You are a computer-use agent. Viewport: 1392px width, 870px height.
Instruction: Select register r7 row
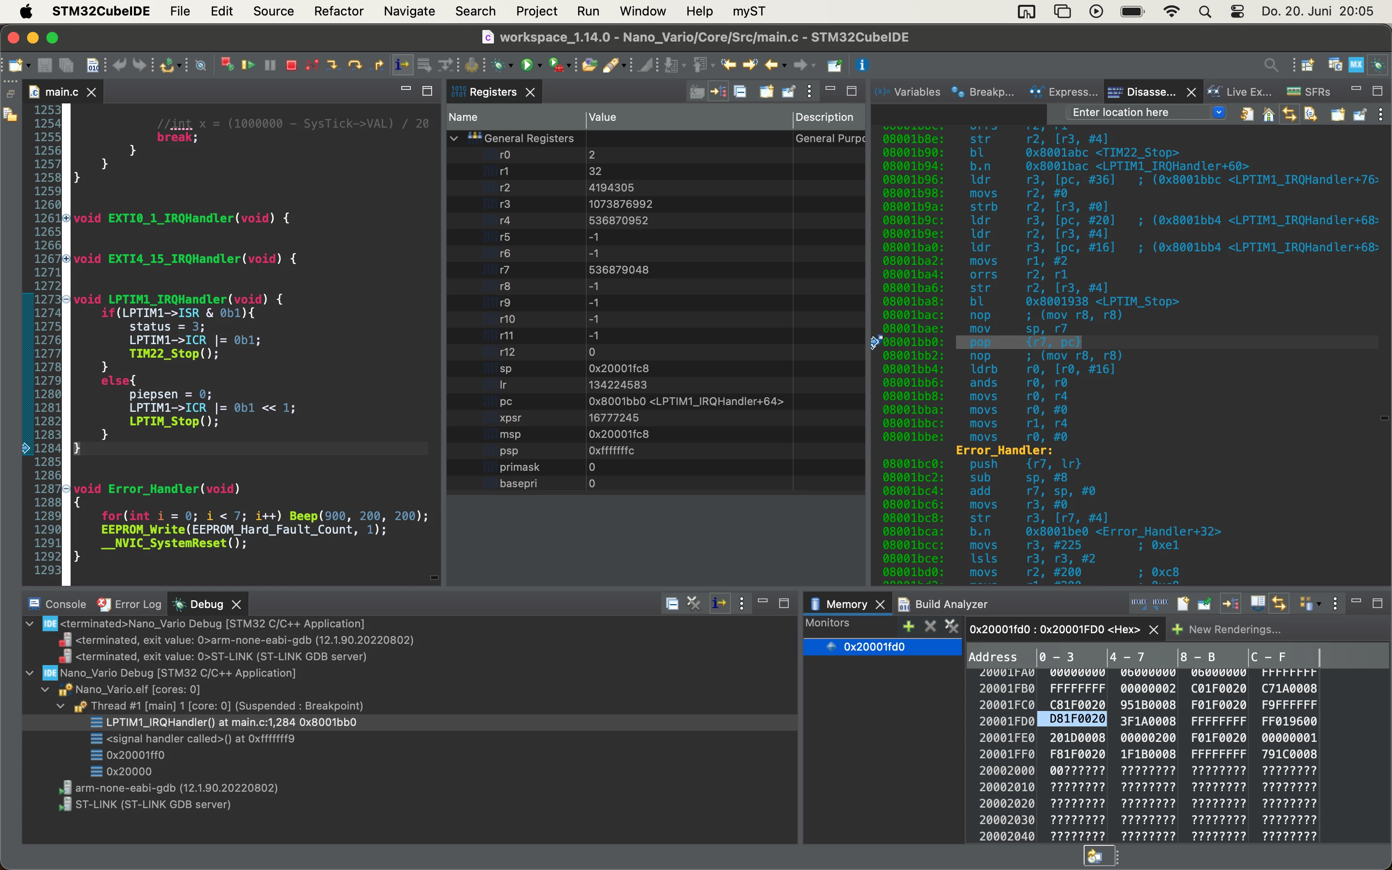click(x=655, y=269)
